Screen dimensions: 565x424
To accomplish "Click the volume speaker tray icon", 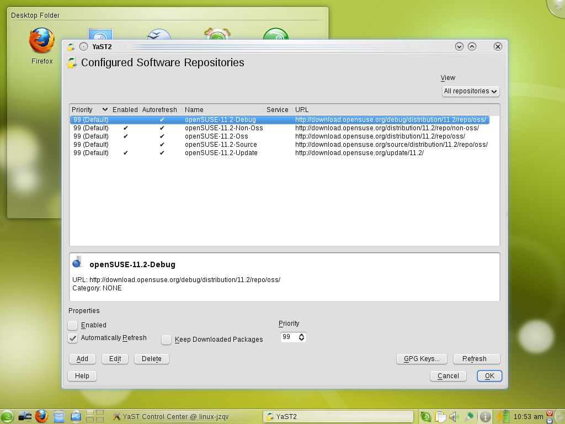I will tap(454, 417).
